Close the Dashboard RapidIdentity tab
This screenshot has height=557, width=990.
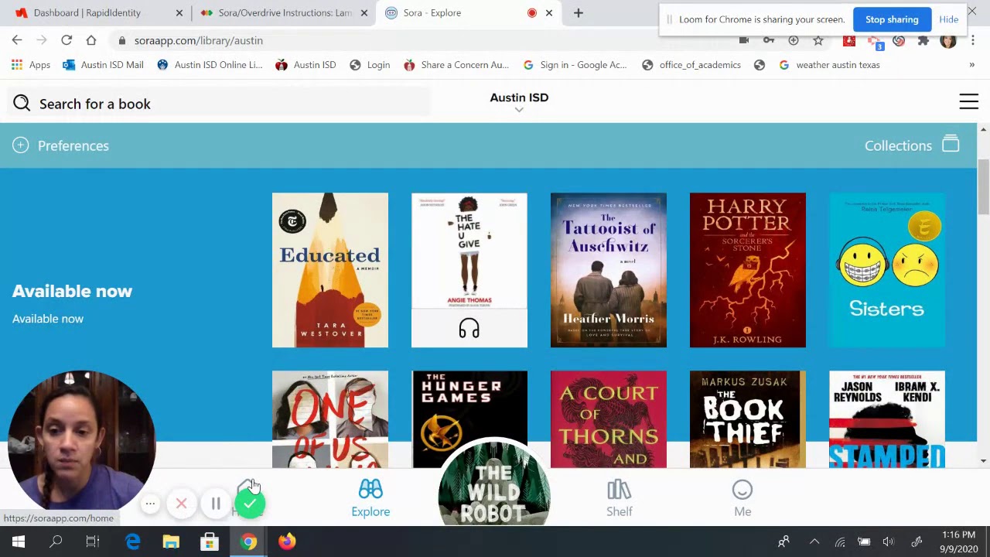(179, 12)
